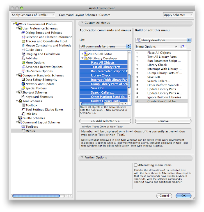
Task: Click the Mouse Constraints and Methods icon
Action: [x=23, y=46]
